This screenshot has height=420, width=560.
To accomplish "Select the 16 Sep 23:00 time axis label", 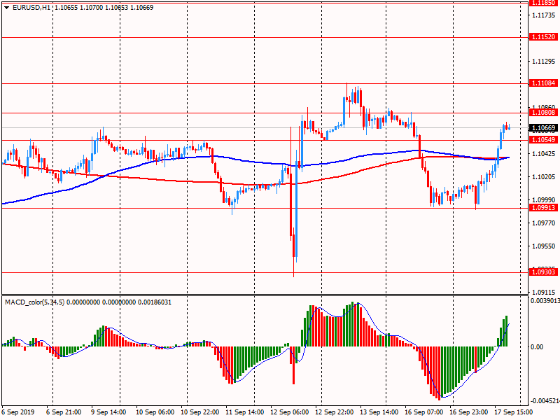I will tap(468, 412).
